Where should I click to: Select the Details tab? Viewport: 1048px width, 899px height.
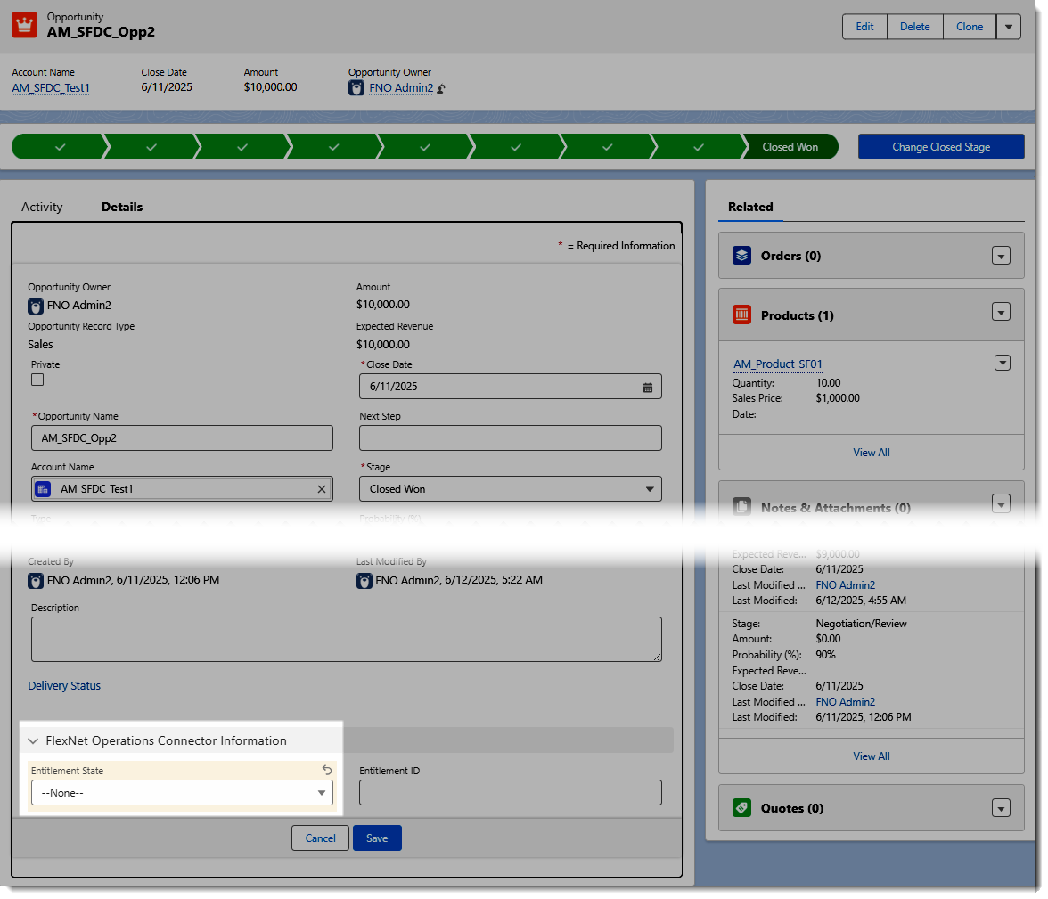[122, 208]
